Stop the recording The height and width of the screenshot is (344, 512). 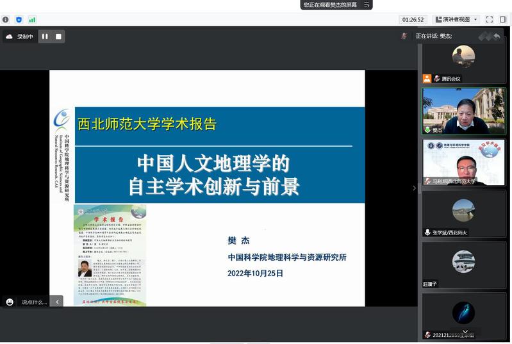[x=58, y=37]
